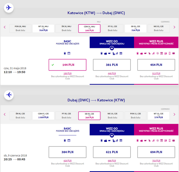Click the return Dubaj departure airplane icon
The height and width of the screenshot is (172, 179).
pos(9,95)
